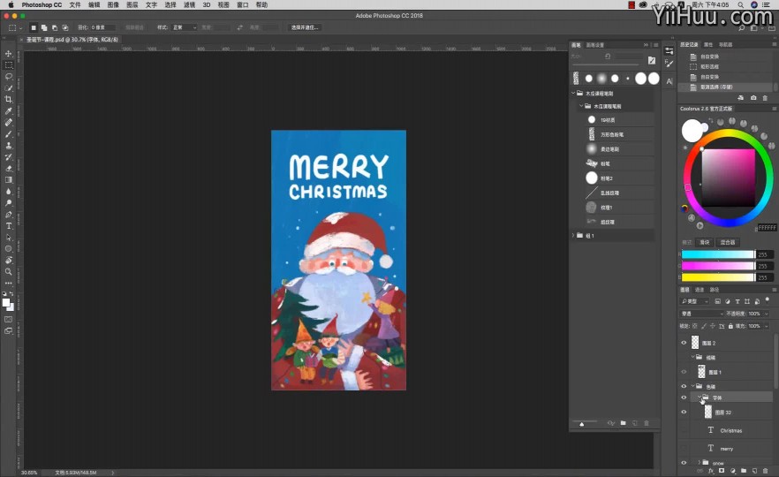This screenshot has width=779, height=477.
Task: Select the Zoom tool
Action: pos(9,272)
